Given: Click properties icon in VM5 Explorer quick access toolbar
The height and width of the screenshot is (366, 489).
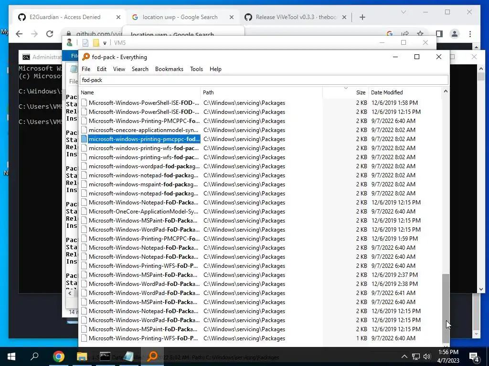Looking at the screenshot, I should coord(85,43).
